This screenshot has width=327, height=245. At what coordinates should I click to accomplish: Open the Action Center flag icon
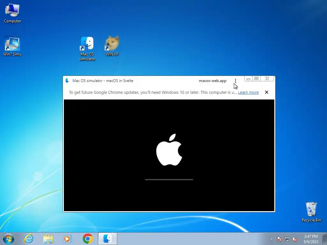(279, 239)
